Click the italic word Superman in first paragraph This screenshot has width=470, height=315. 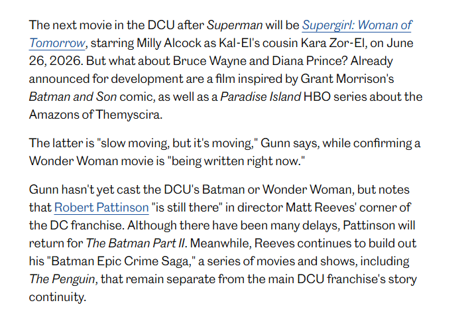click(x=229, y=25)
